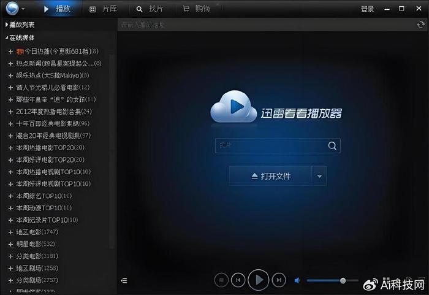The width and height of the screenshot is (429, 295).
Task: Click the cloud play logo
Action: (x=233, y=107)
